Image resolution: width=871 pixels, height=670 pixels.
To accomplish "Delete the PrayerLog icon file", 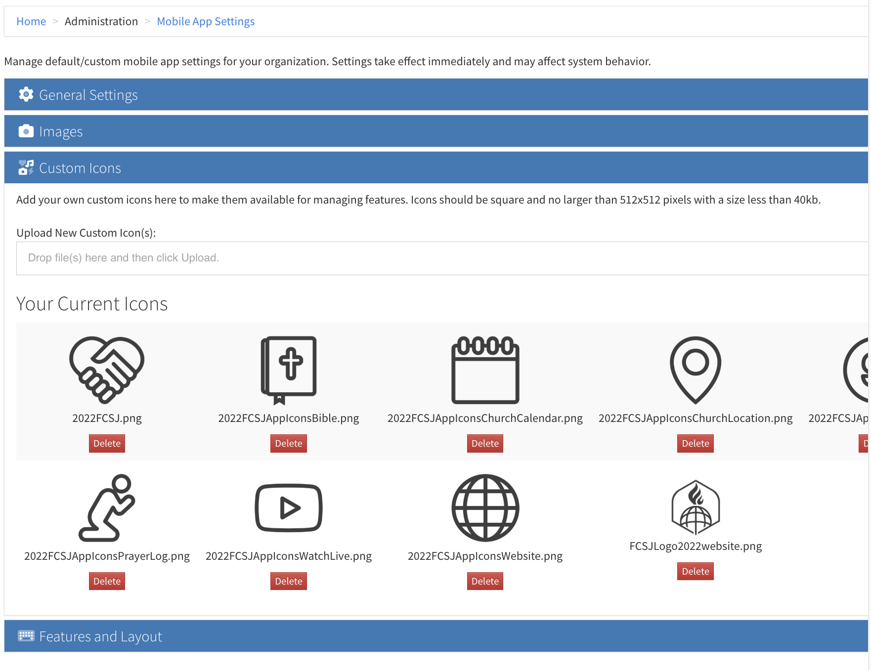I will [x=107, y=581].
